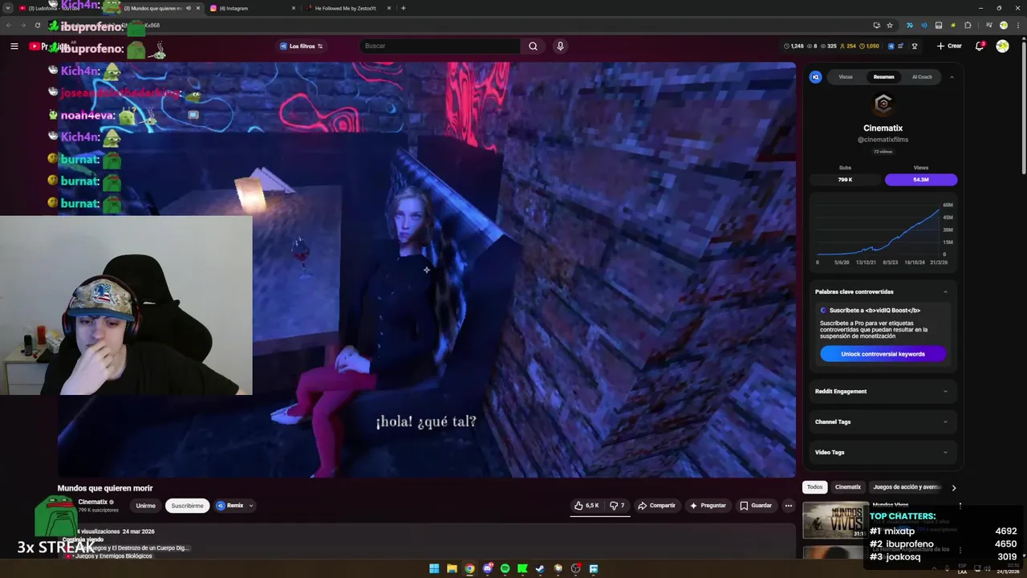This screenshot has width=1027, height=578.
Task: Click the search magnifier button
Action: (533, 46)
